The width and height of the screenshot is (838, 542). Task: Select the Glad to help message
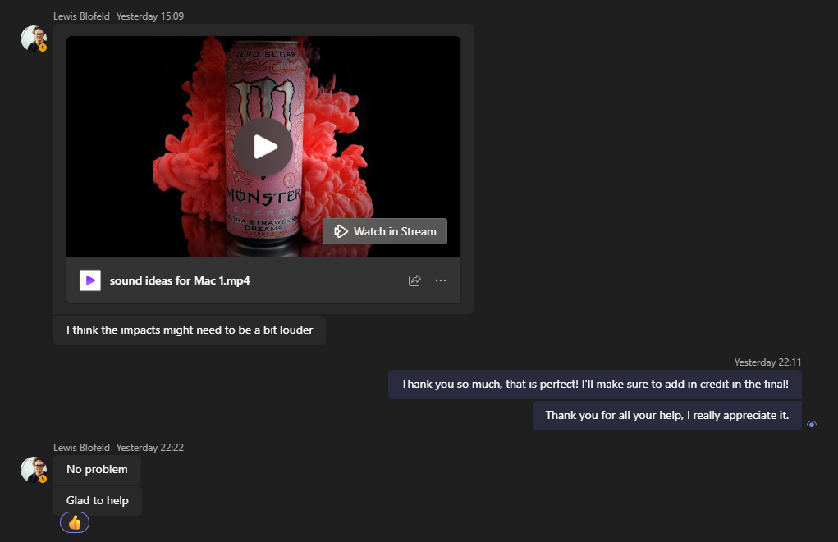[98, 500]
